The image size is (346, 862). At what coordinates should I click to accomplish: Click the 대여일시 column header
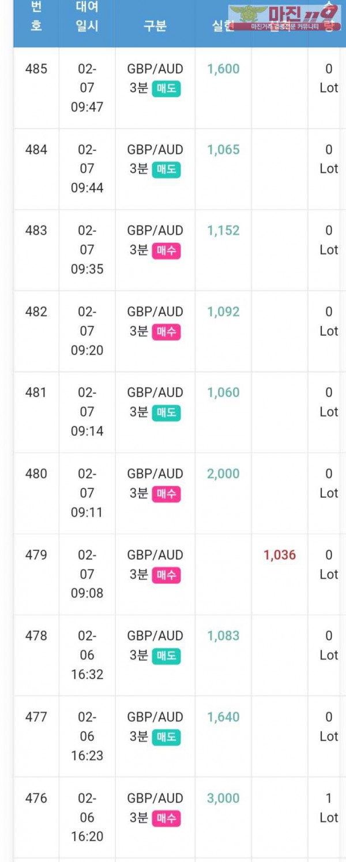click(86, 17)
